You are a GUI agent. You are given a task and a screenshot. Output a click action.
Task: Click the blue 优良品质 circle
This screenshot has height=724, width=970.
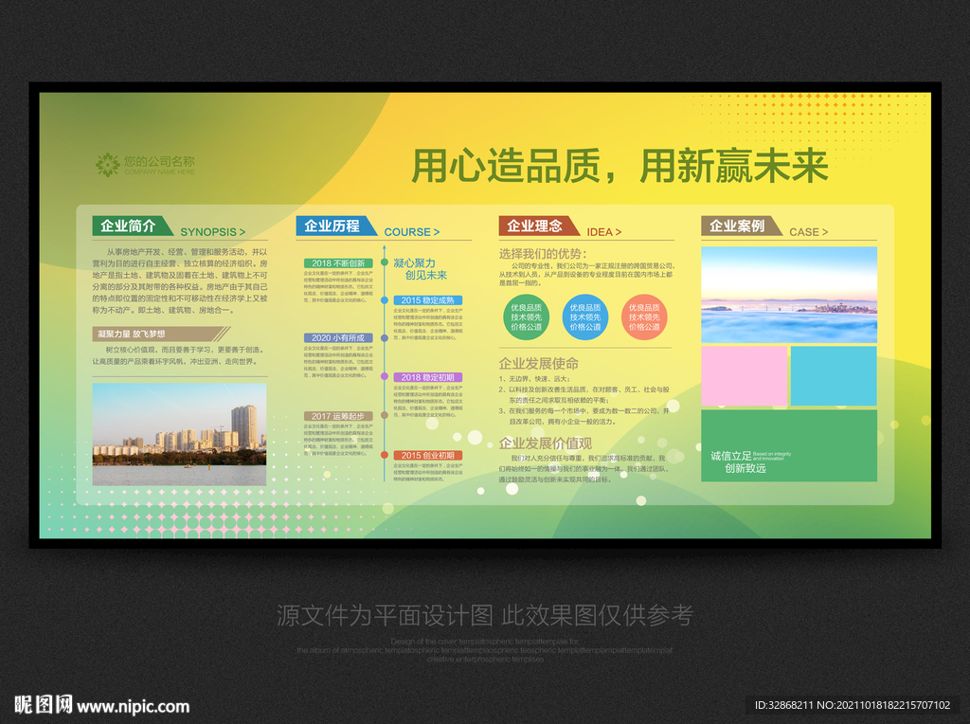[x=585, y=317]
